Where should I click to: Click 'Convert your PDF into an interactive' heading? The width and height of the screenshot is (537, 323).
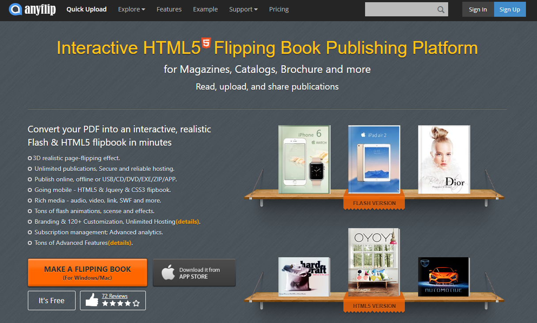119,129
